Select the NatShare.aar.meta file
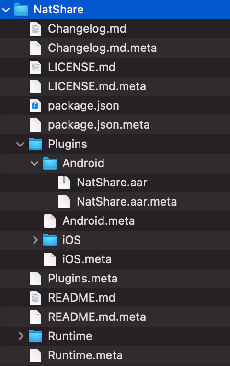This screenshot has width=230, height=366. pyautogui.click(x=115, y=202)
